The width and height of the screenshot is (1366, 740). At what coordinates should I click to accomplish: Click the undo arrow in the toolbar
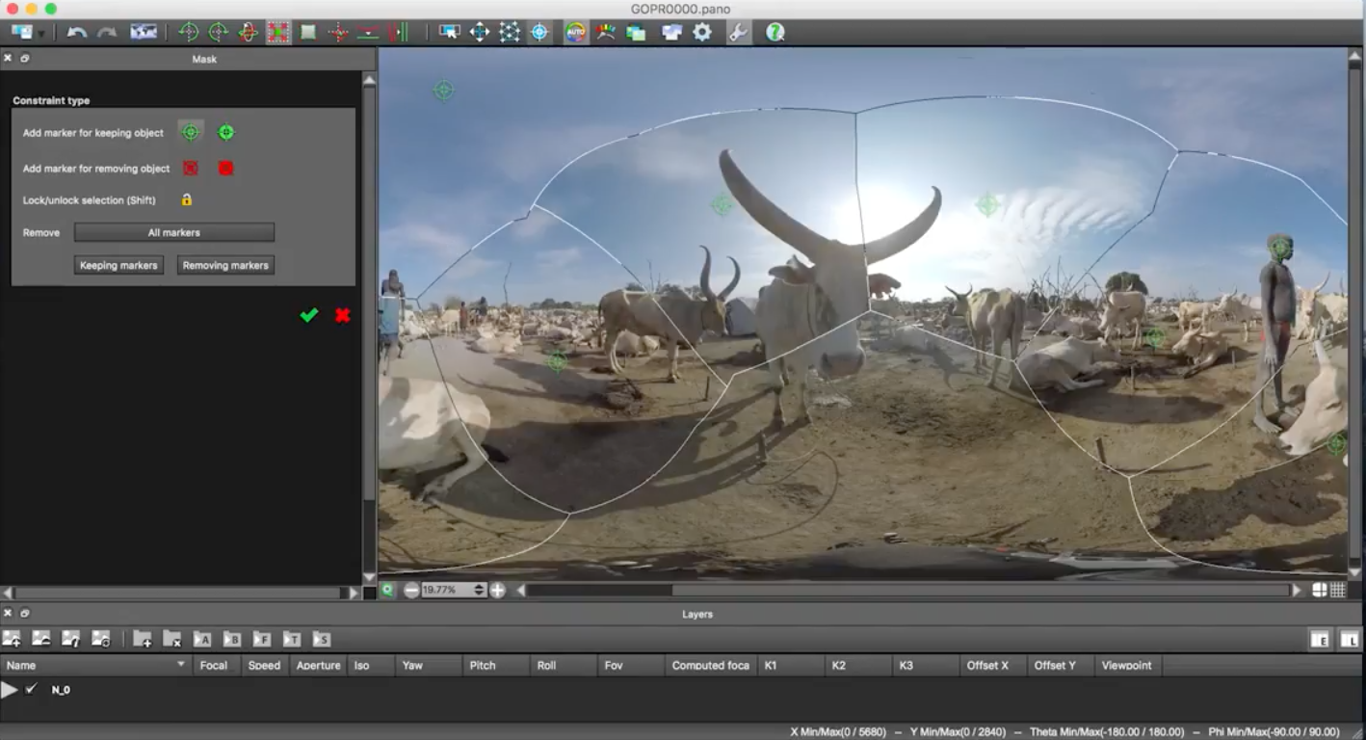pyautogui.click(x=77, y=32)
